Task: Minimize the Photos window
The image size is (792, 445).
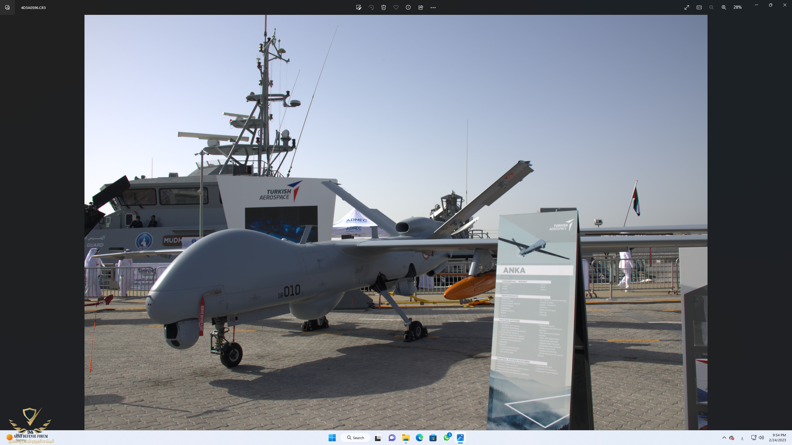Action: pyautogui.click(x=756, y=5)
